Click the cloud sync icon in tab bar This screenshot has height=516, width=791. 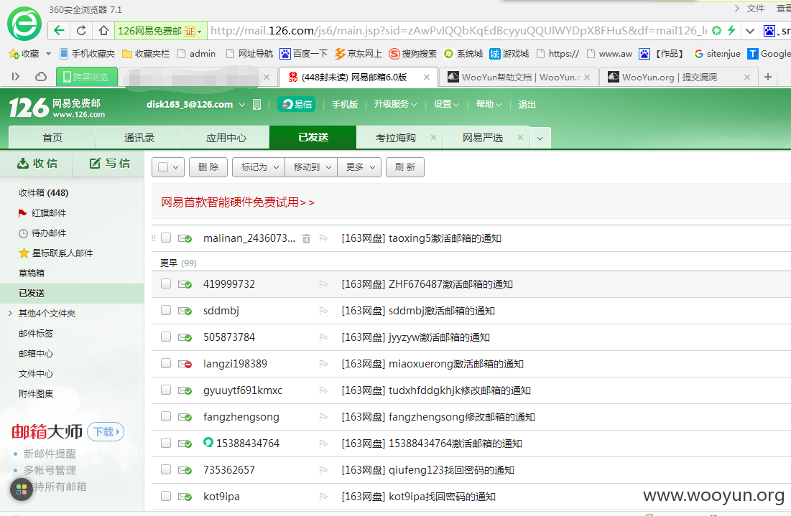click(x=41, y=77)
